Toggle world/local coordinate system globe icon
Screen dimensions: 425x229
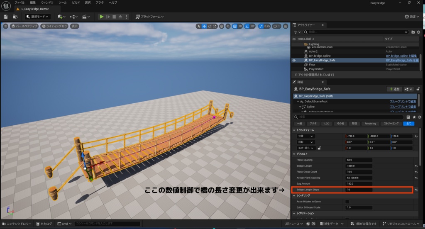(x=222, y=26)
